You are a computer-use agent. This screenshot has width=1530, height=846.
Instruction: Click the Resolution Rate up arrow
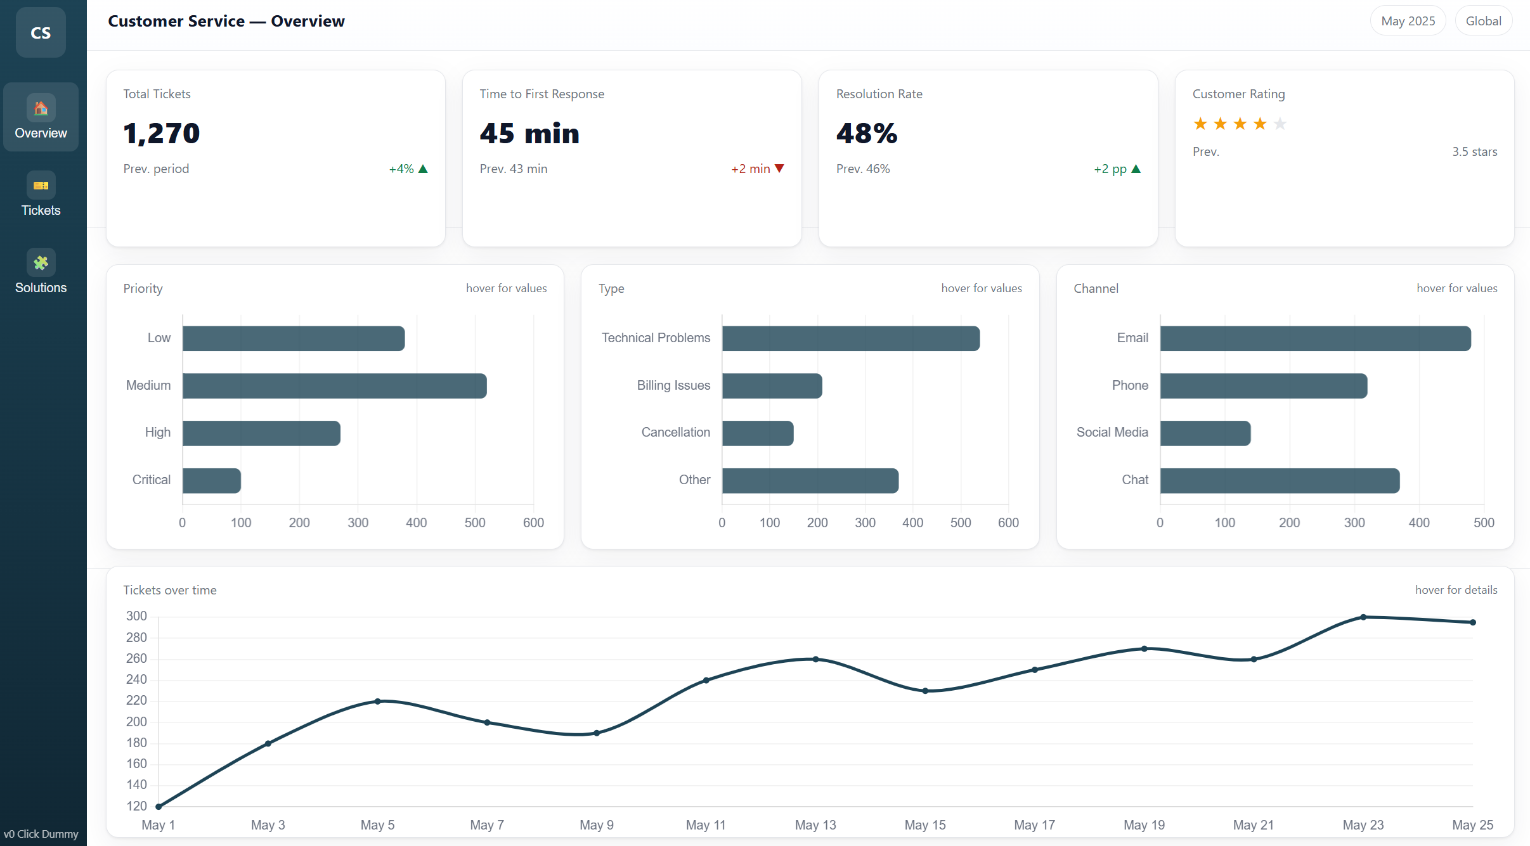click(x=1136, y=169)
